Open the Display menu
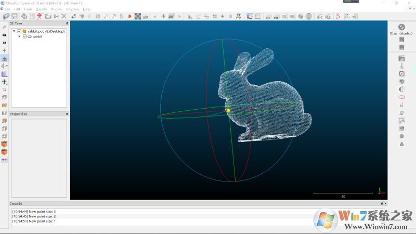 point(41,9)
